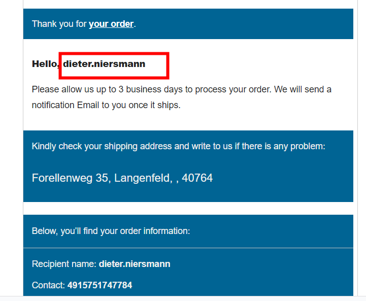
Task: Open the "your order" link
Action: click(x=111, y=24)
